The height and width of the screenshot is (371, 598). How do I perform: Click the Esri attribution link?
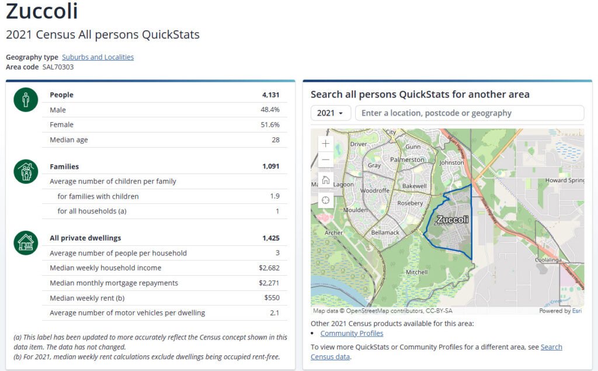(577, 311)
